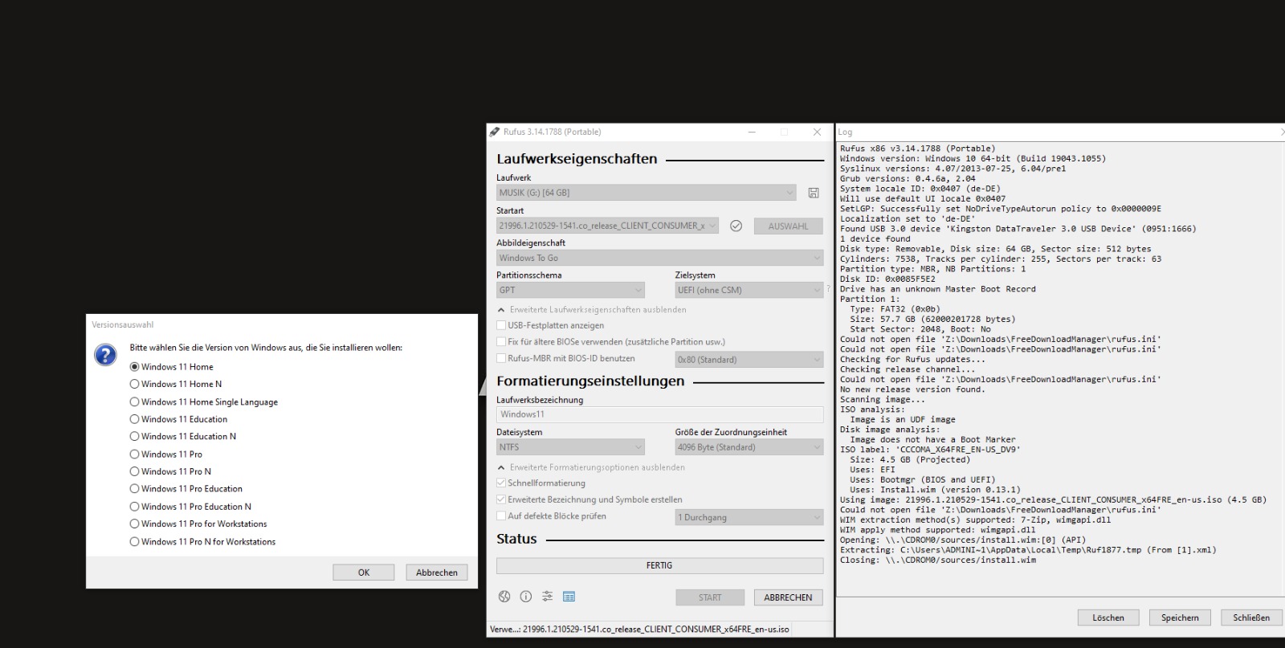Click the checksum checkmark icon next to ISO
This screenshot has width=1285, height=648.
pyautogui.click(x=736, y=226)
